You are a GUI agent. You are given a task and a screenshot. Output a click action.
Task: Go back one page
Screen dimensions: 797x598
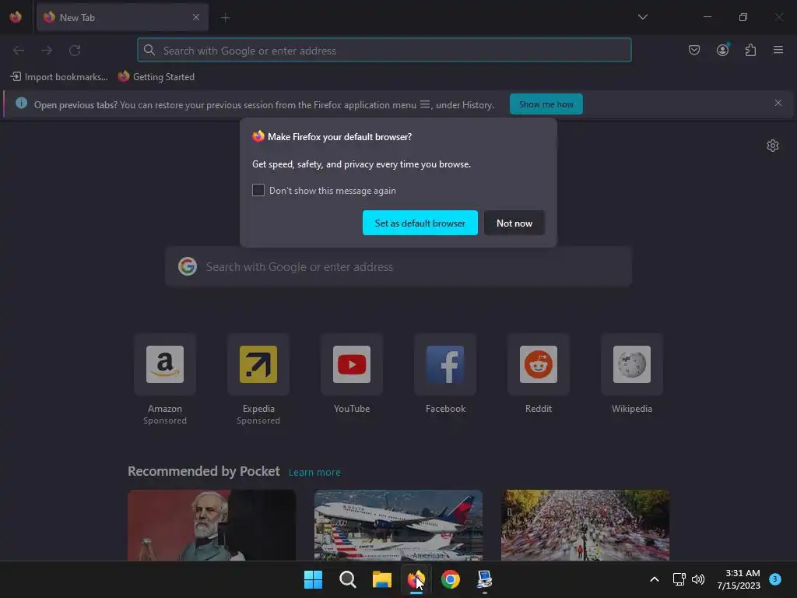19,51
